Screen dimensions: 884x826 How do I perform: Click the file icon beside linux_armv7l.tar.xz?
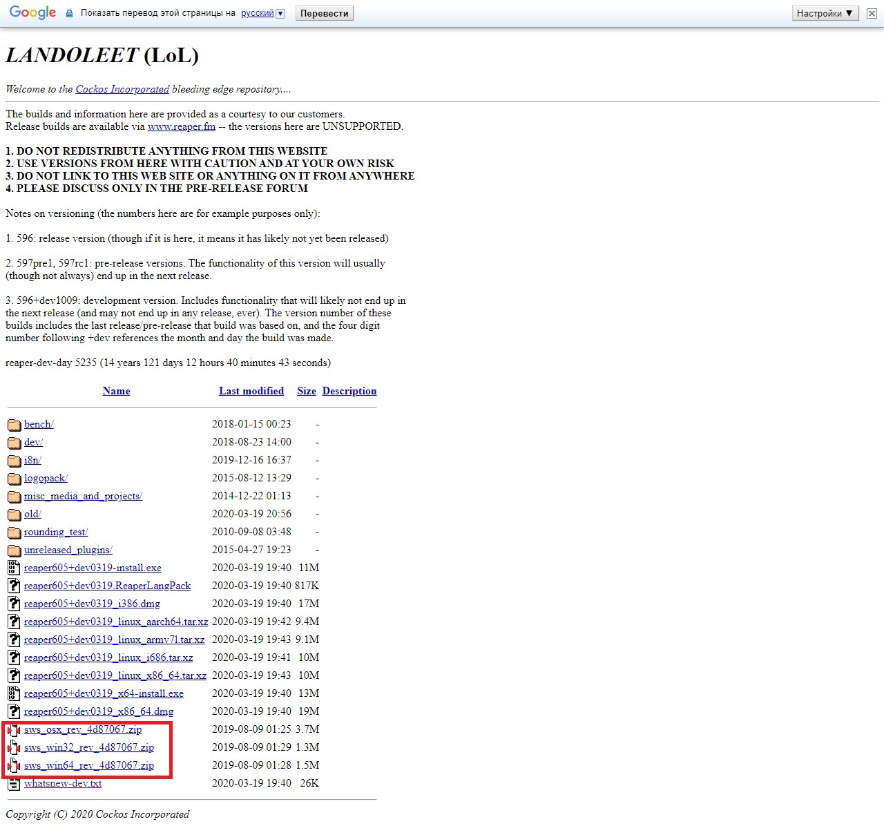click(x=14, y=640)
